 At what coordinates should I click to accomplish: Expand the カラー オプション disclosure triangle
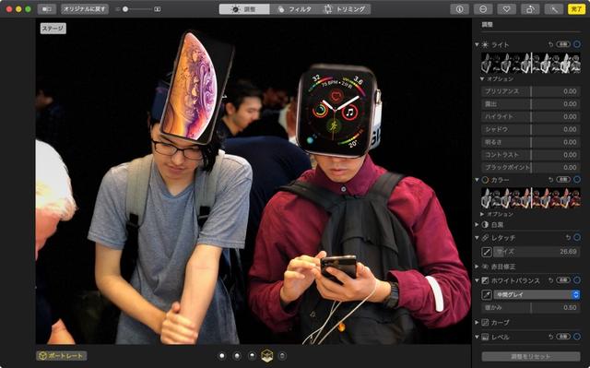(x=482, y=214)
